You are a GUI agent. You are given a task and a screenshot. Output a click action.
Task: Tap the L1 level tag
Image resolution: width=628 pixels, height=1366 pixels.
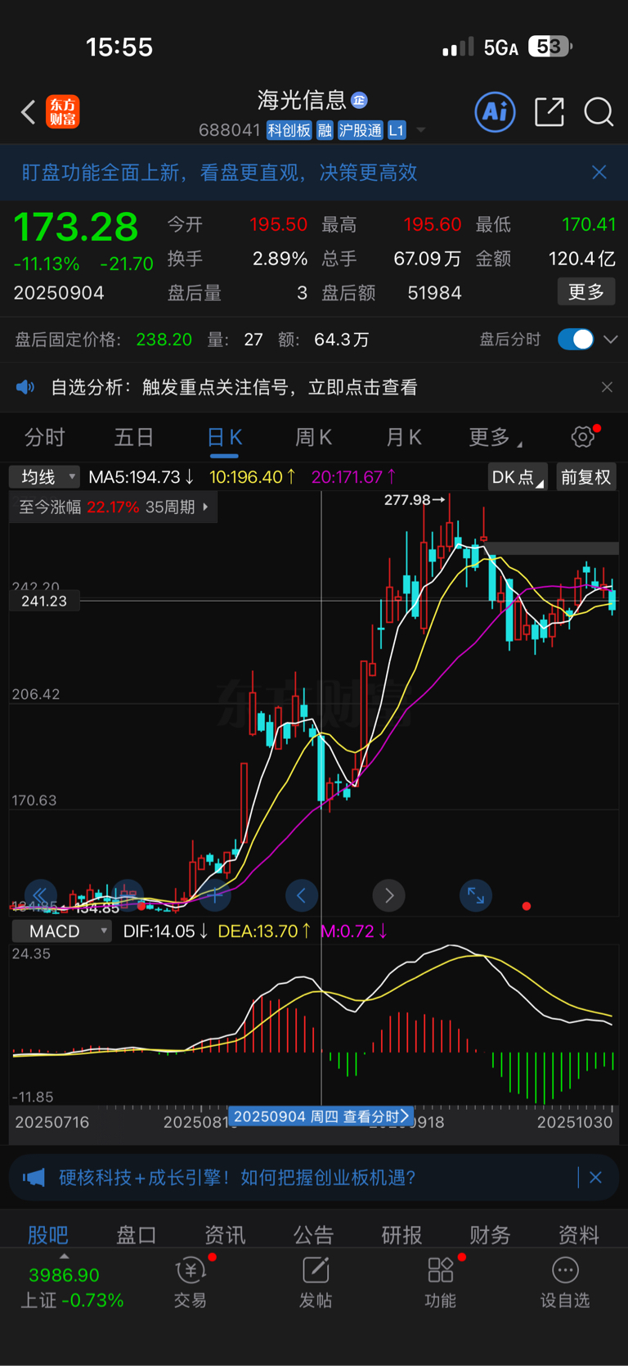[397, 130]
